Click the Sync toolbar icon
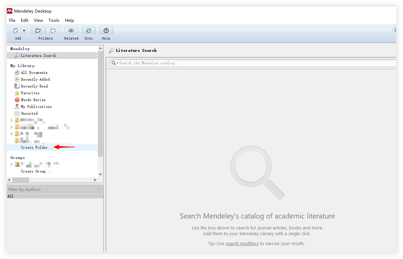The width and height of the screenshot is (403, 259). pyautogui.click(x=89, y=31)
